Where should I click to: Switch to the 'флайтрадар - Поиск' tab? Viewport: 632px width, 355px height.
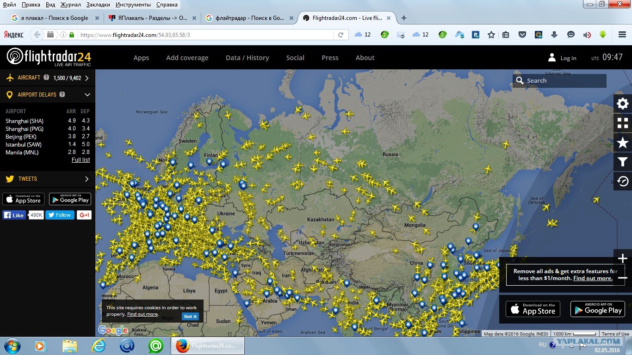point(249,18)
